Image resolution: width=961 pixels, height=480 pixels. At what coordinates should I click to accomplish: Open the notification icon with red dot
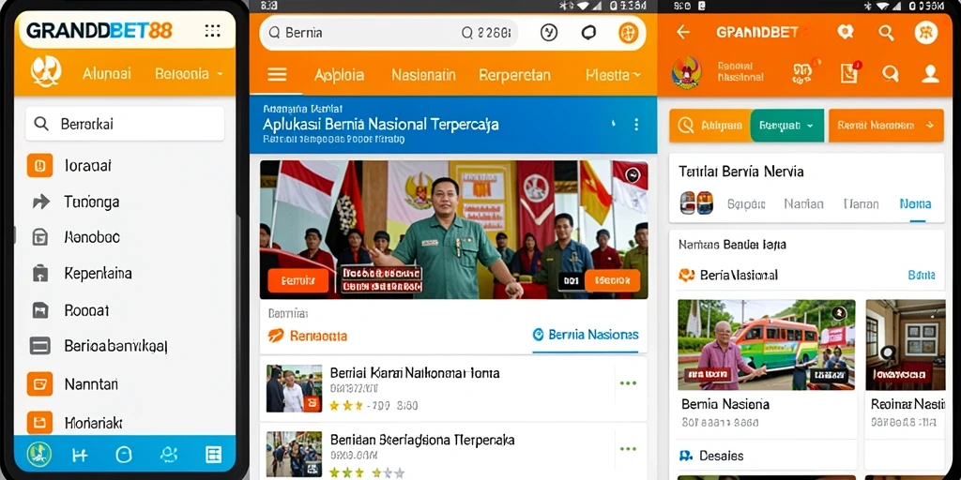click(803, 73)
